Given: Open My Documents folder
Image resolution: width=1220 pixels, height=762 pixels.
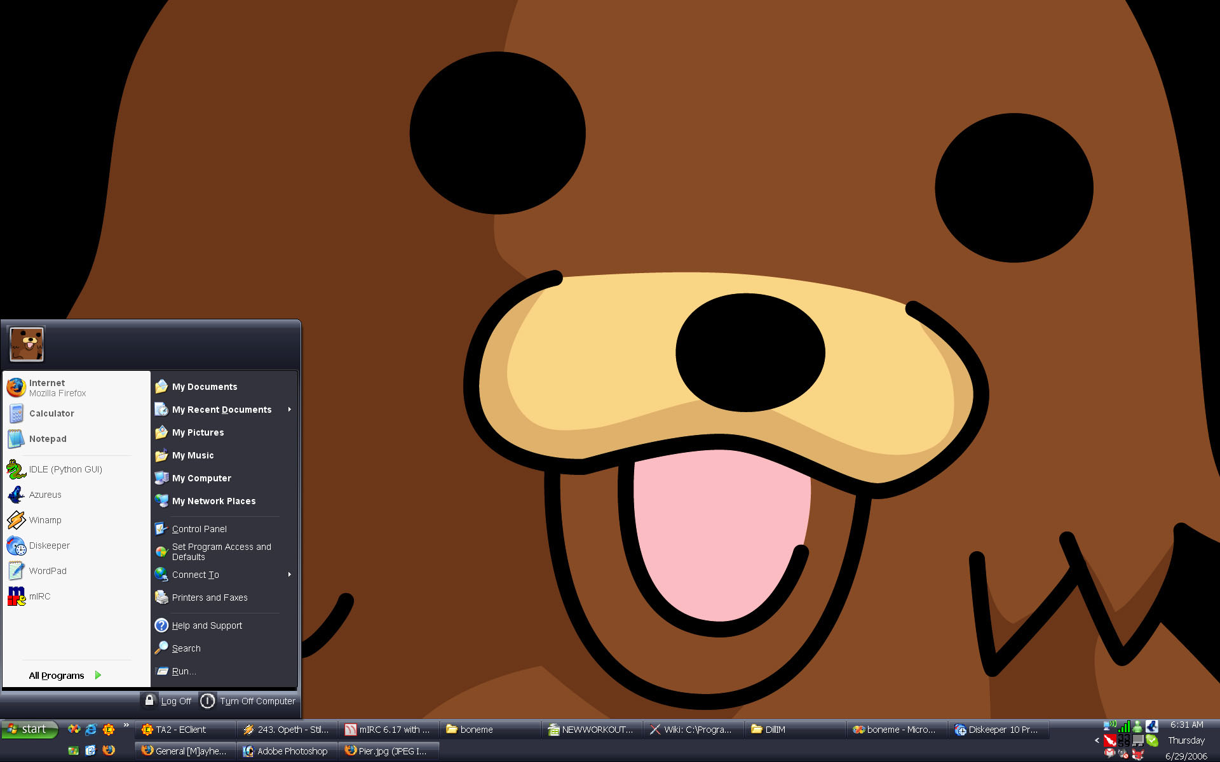Looking at the screenshot, I should click(x=224, y=387).
